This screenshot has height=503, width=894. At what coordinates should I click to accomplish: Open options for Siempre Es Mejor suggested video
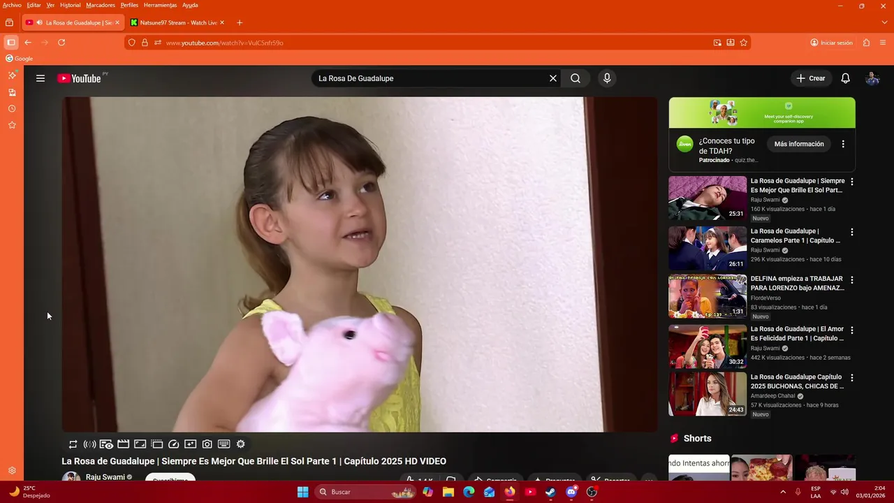(x=851, y=182)
